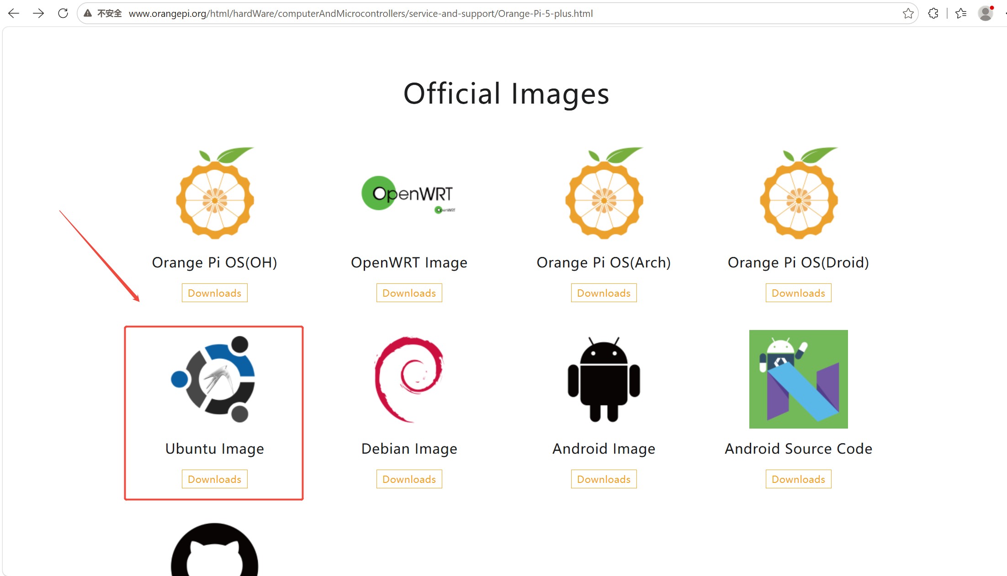Open Downloads for Orange Pi OS(OH)
The image size is (1007, 576).
(x=215, y=293)
